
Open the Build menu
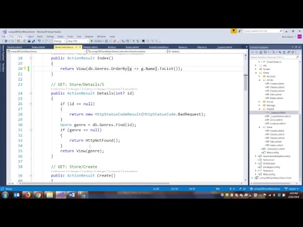click(x=40, y=37)
